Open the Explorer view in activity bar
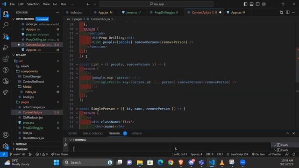The image size is (299, 168). [x=6, y=14]
